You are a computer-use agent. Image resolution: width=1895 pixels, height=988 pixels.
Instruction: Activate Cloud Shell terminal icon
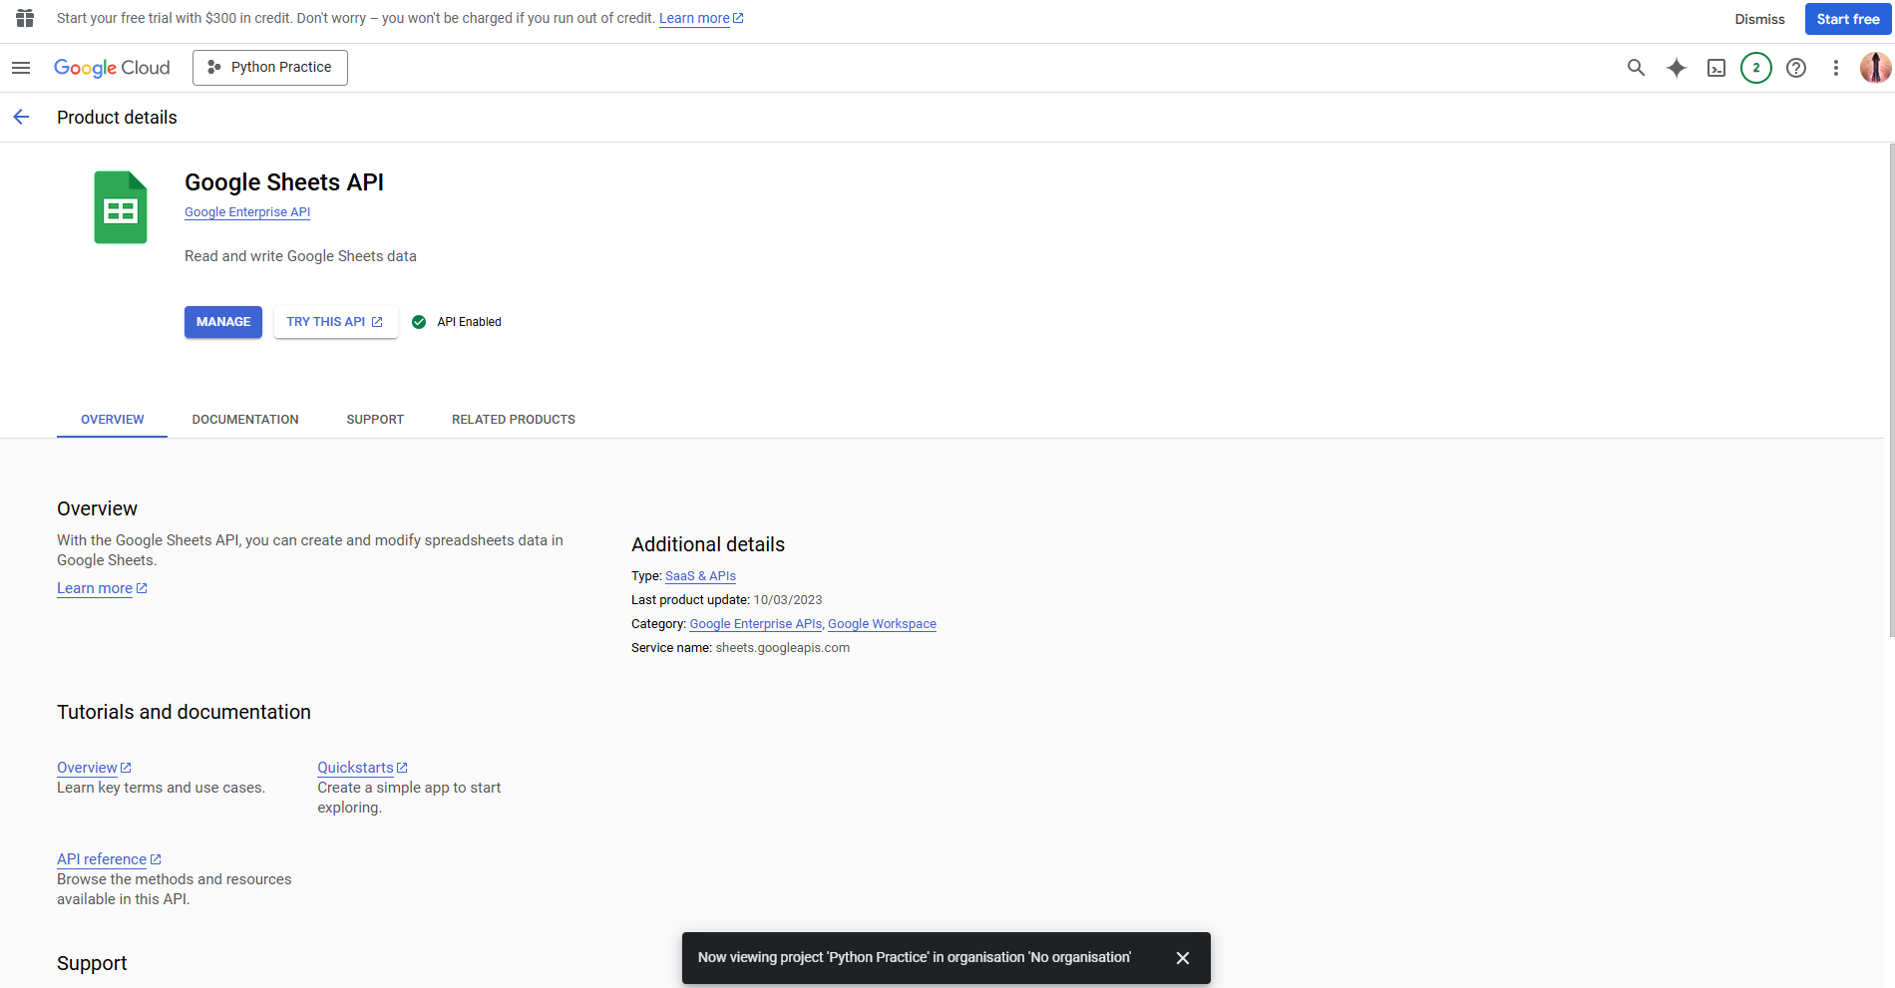(x=1716, y=68)
